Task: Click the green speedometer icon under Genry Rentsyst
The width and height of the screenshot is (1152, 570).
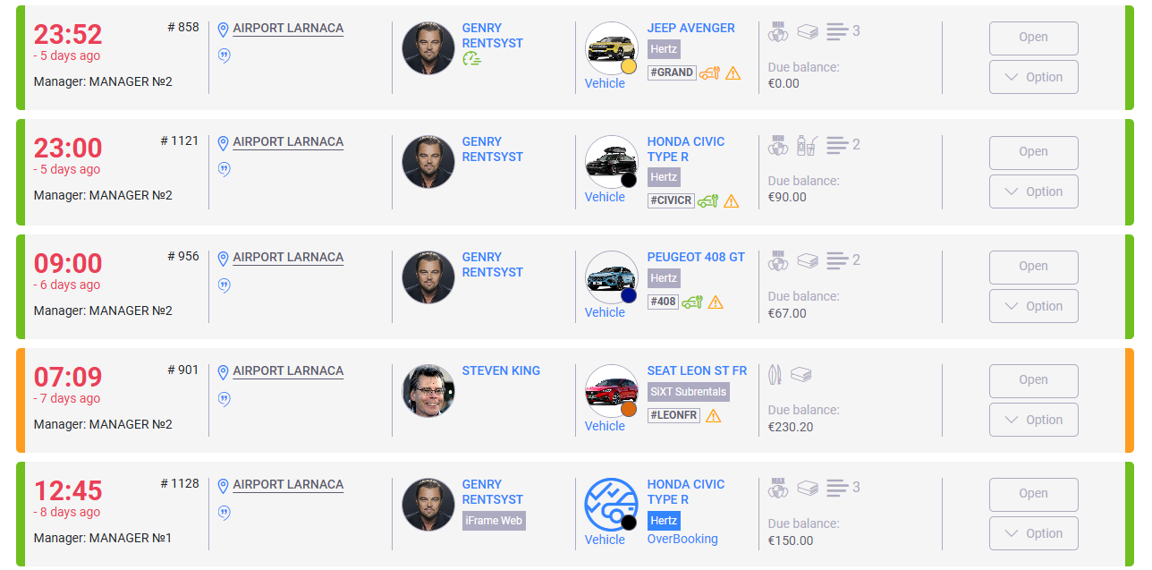Action: coord(471,59)
